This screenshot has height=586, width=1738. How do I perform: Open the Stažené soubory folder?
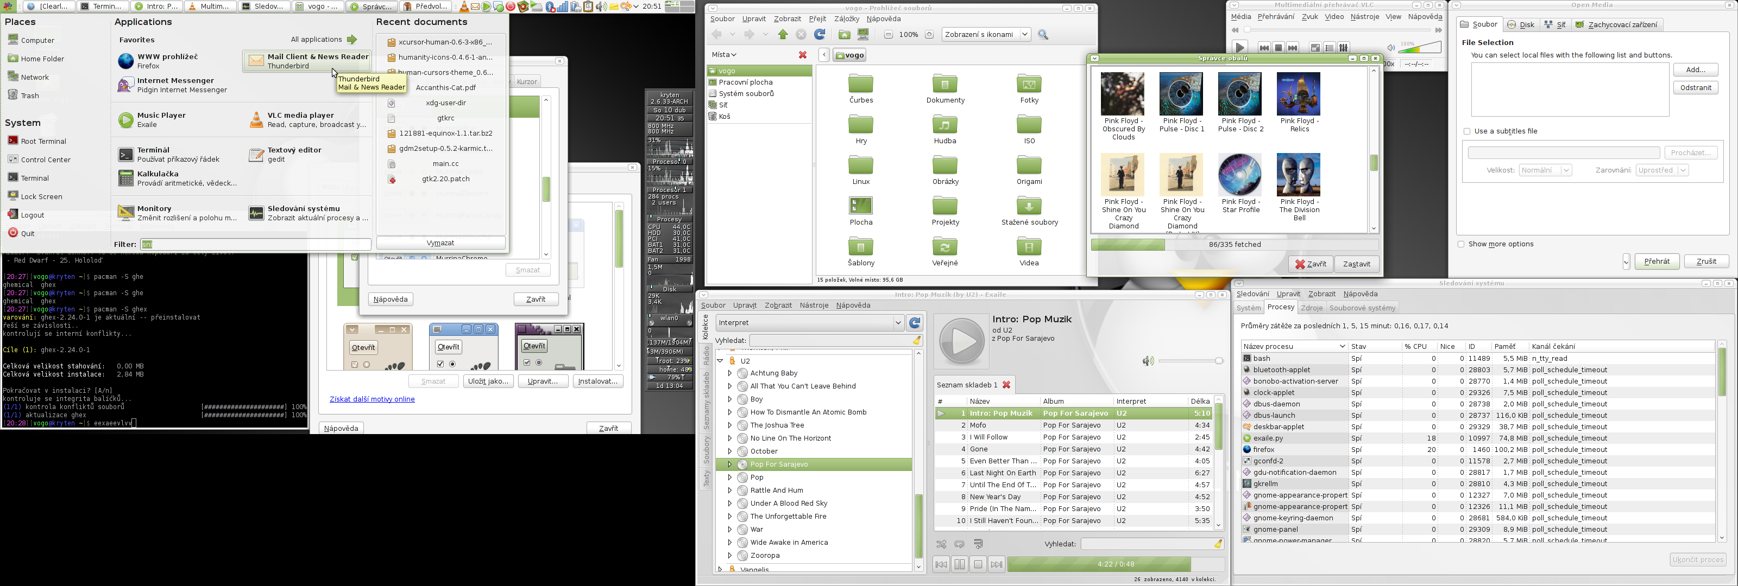[1030, 211]
